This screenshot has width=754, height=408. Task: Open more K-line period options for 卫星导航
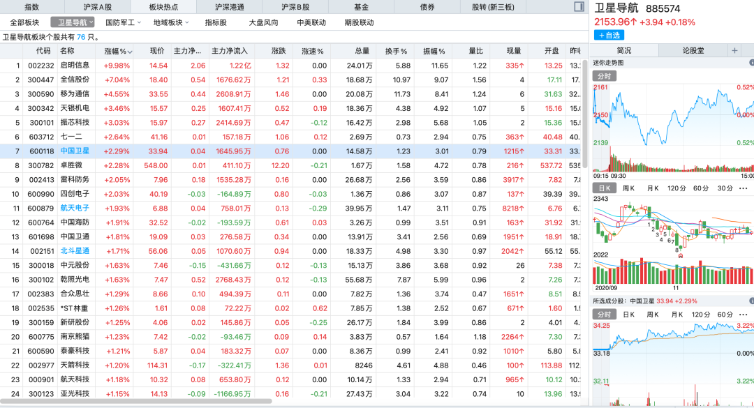tap(744, 188)
